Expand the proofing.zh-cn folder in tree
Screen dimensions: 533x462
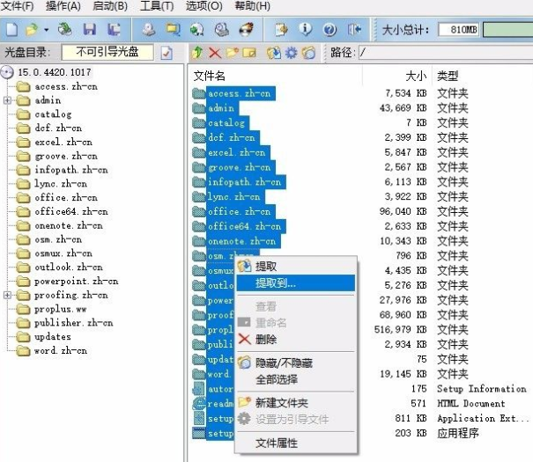pos(7,296)
